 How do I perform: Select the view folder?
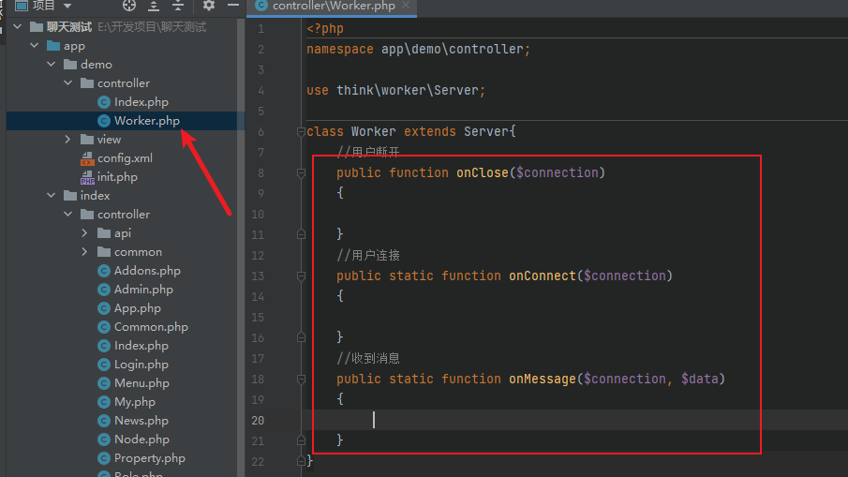click(109, 139)
